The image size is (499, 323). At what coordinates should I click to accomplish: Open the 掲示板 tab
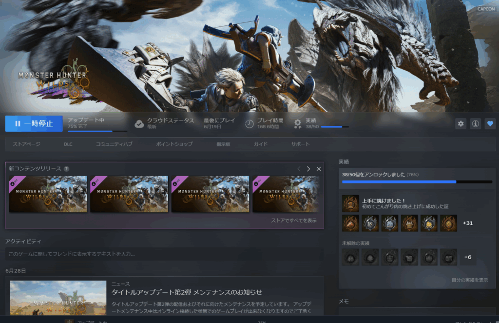tap(223, 144)
